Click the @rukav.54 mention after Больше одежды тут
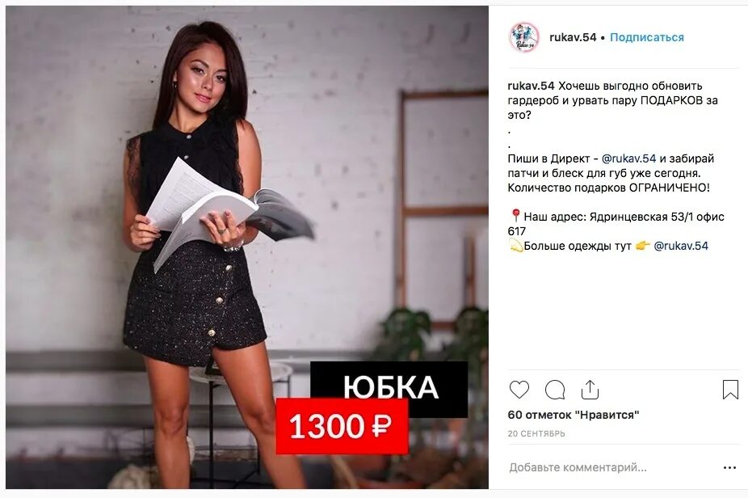This screenshot has height=498, width=748. pos(681,246)
